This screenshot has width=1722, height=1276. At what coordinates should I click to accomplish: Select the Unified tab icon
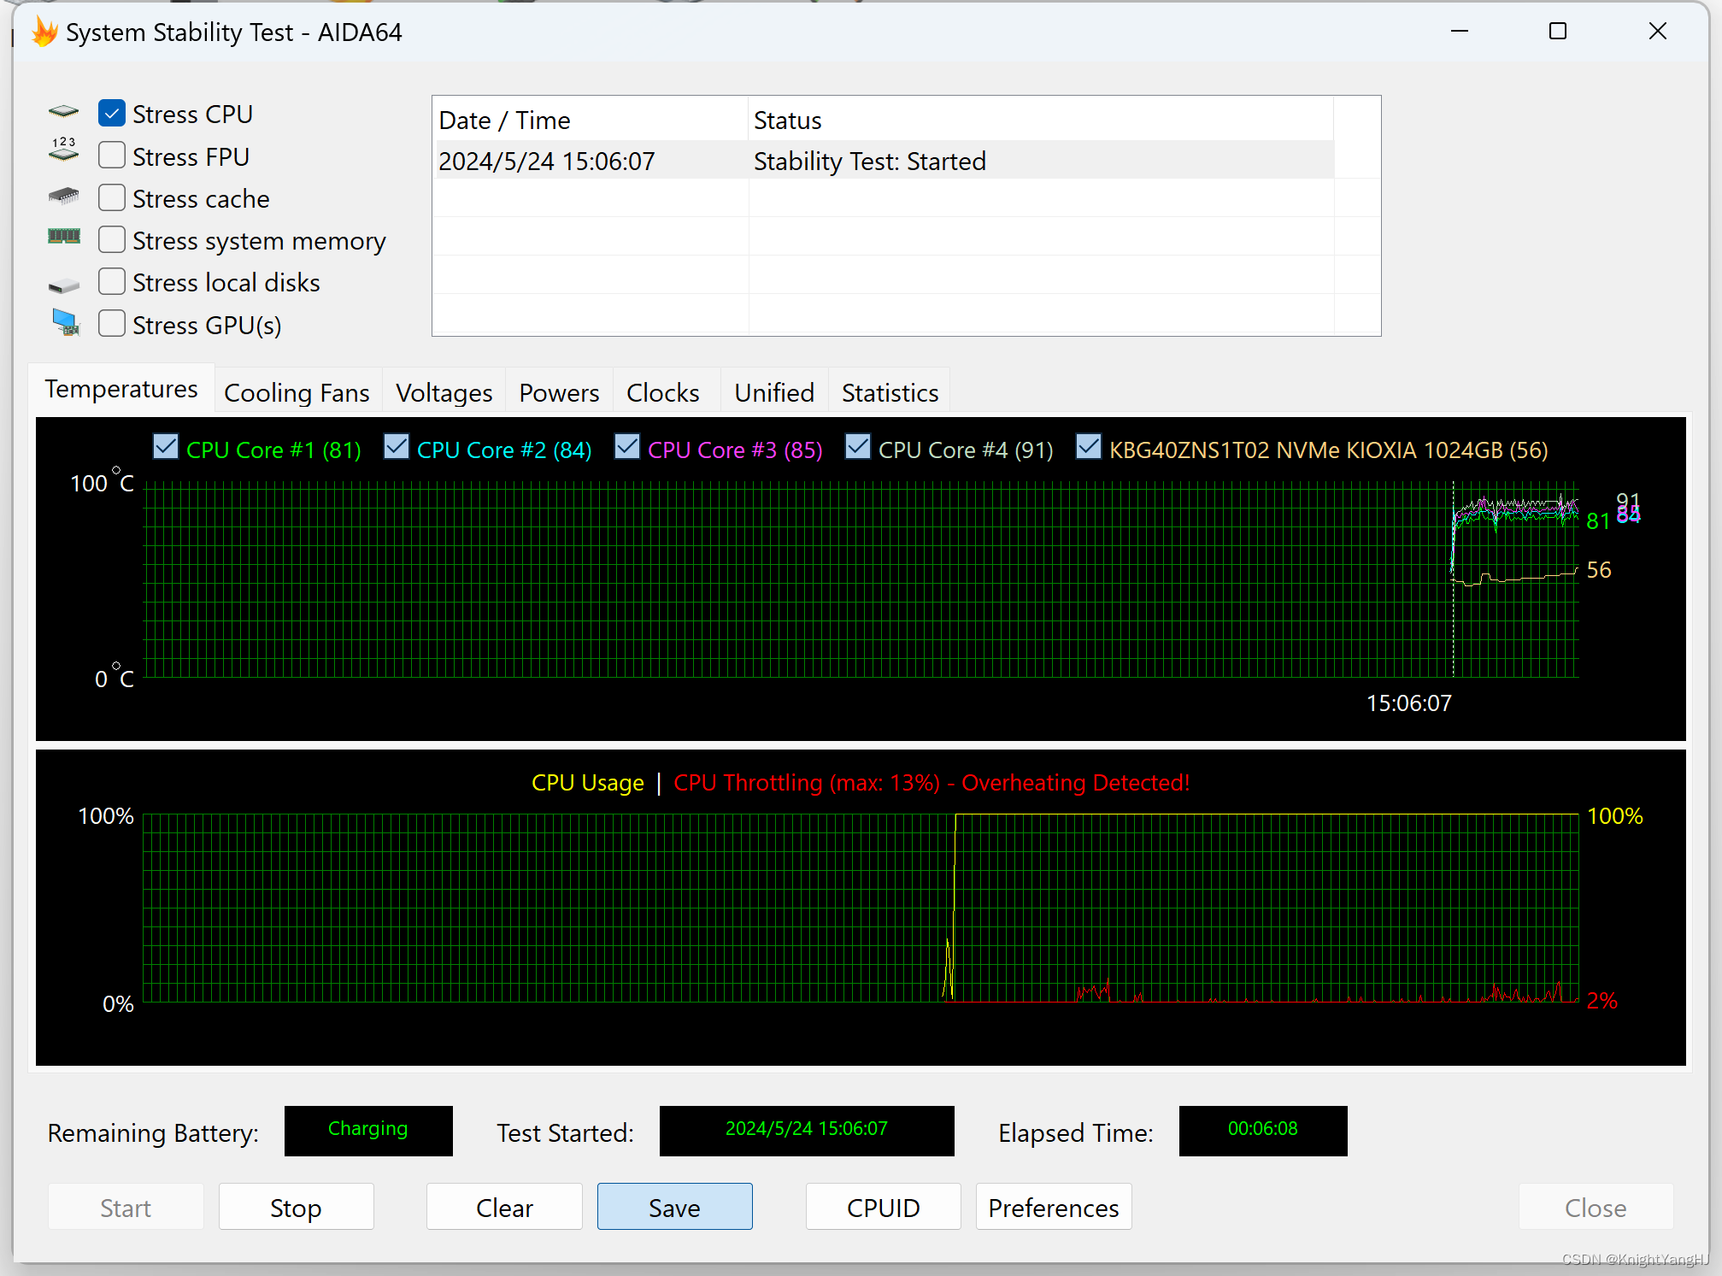tap(774, 393)
